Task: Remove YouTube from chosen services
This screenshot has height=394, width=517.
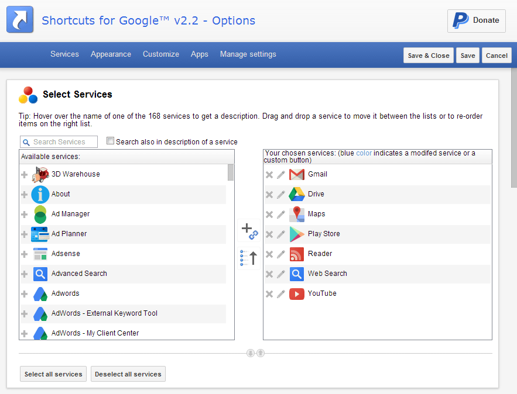Action: coord(269,294)
